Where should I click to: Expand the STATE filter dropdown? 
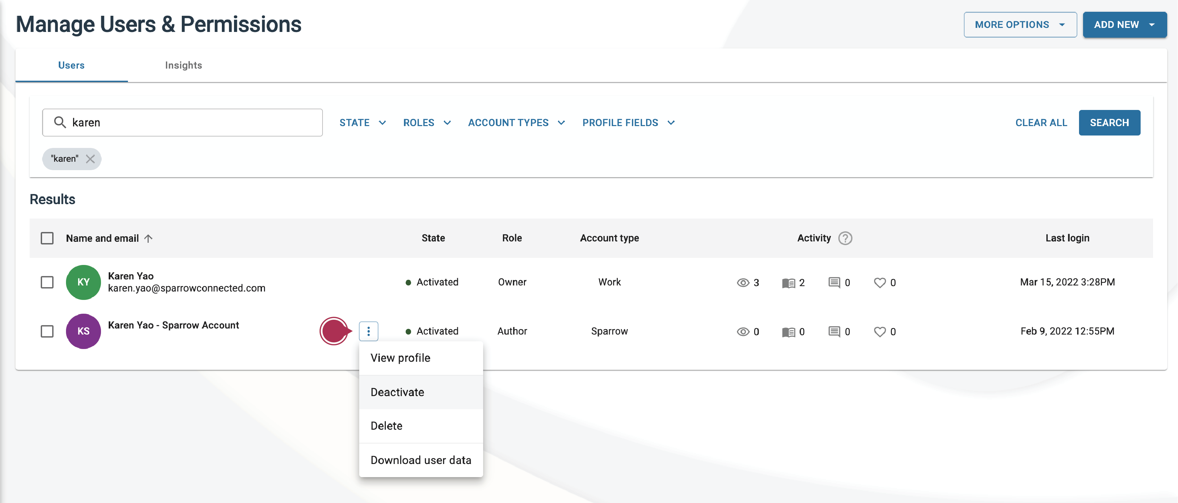pyautogui.click(x=363, y=122)
